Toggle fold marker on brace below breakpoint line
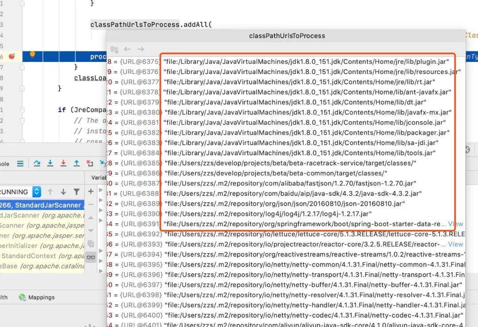 coord(22,67)
